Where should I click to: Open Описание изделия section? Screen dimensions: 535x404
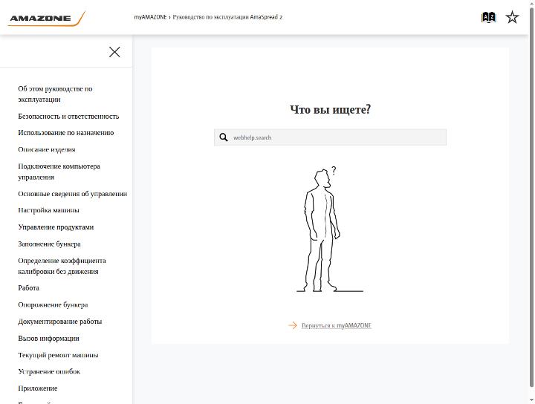(47, 149)
